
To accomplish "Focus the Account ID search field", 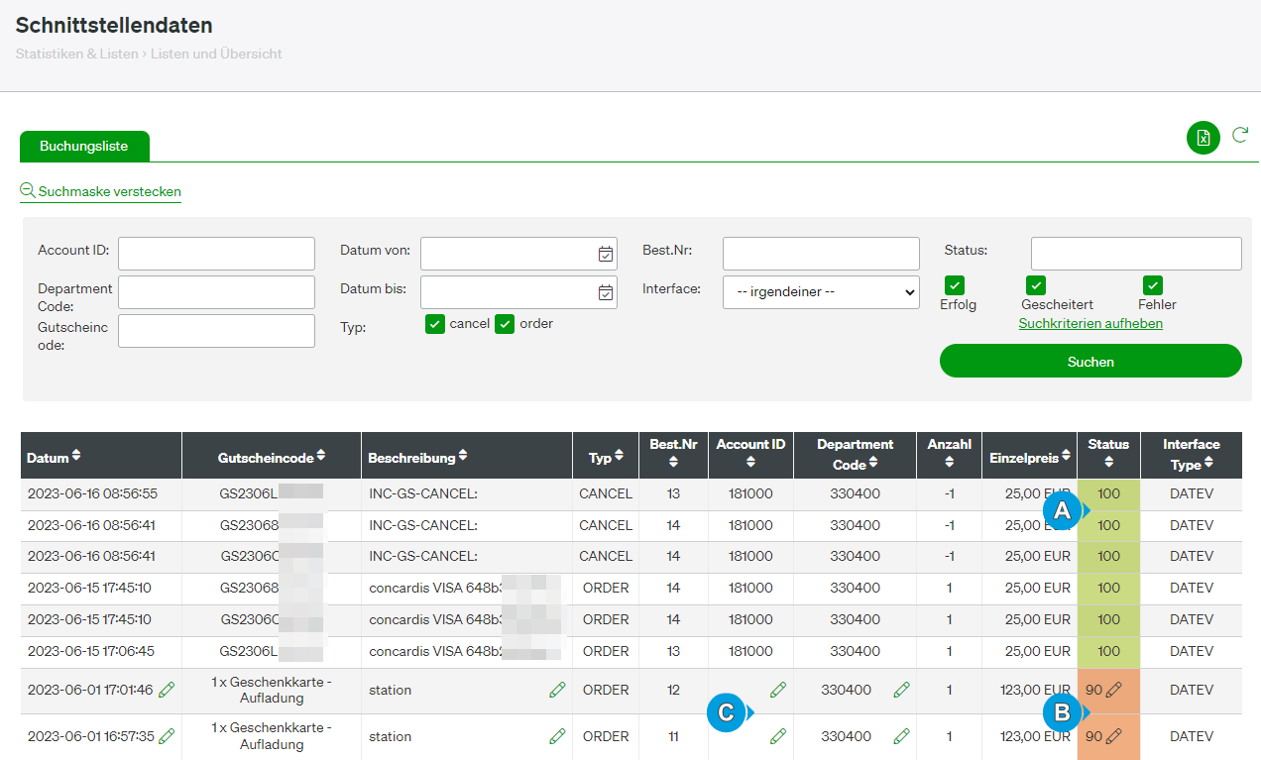I will point(216,254).
